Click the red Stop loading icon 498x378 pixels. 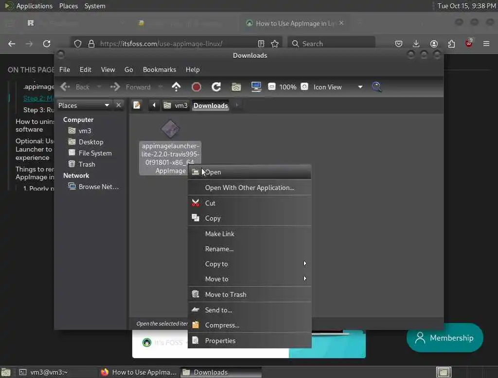click(x=196, y=86)
